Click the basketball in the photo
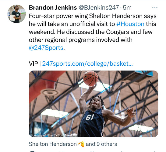 (x=91, y=78)
